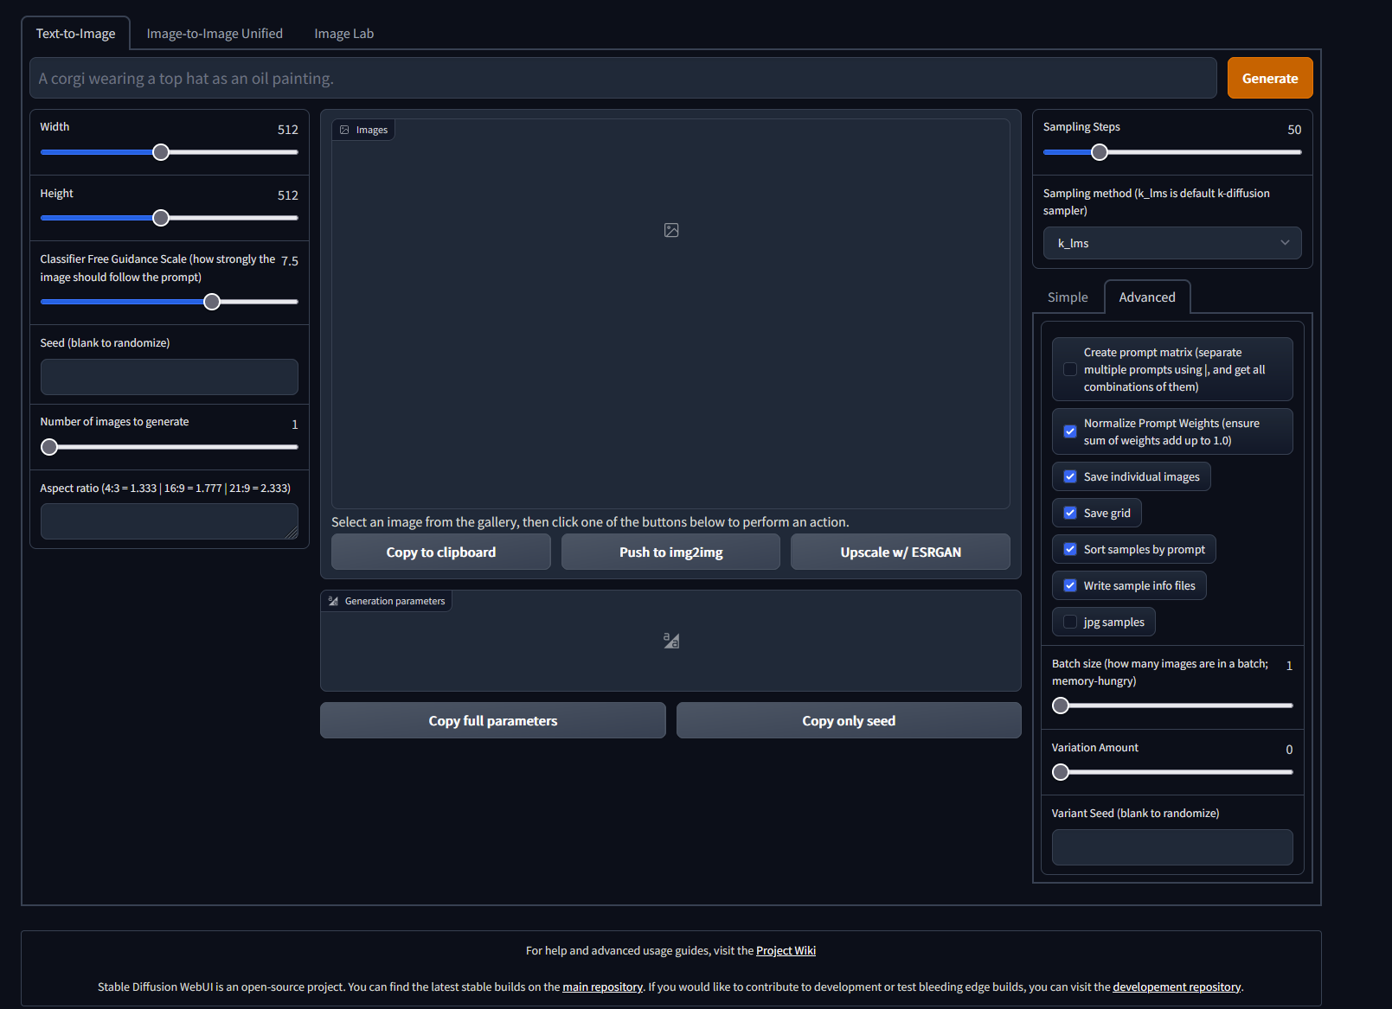Viewport: 1392px width, 1009px height.
Task: Click the Images label icon in gallery
Action: pyautogui.click(x=344, y=130)
